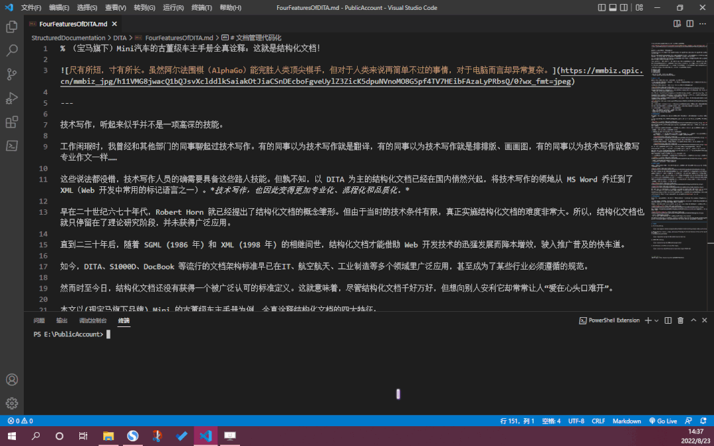The width and height of the screenshot is (714, 446).
Task: Open the 转到(G) menu
Action: (144, 8)
